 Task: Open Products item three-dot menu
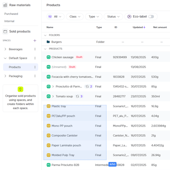point(35,67)
